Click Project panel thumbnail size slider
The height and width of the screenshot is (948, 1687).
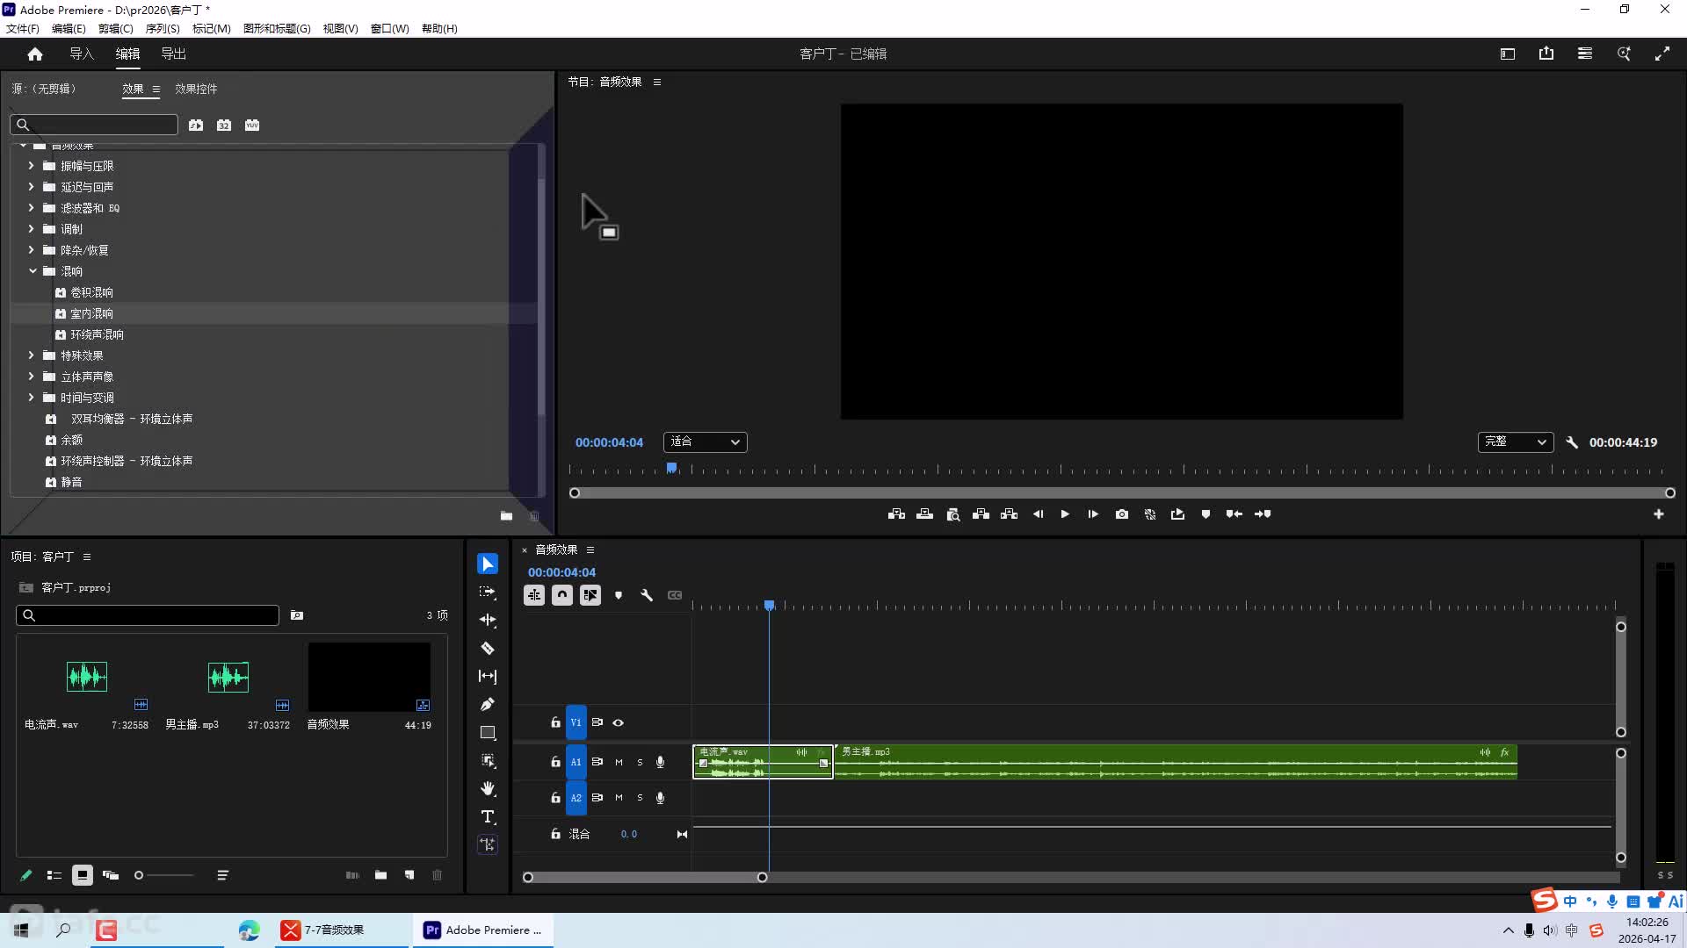point(163,875)
